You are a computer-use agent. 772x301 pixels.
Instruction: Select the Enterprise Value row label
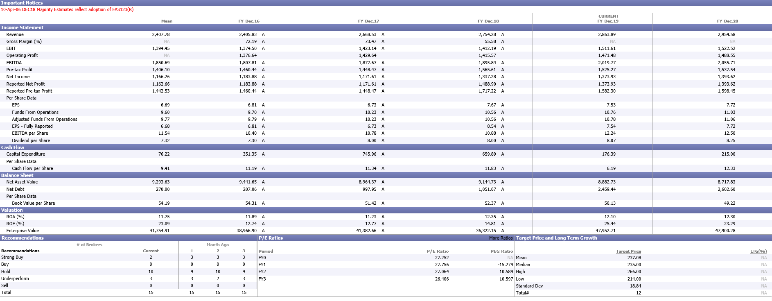(x=23, y=231)
